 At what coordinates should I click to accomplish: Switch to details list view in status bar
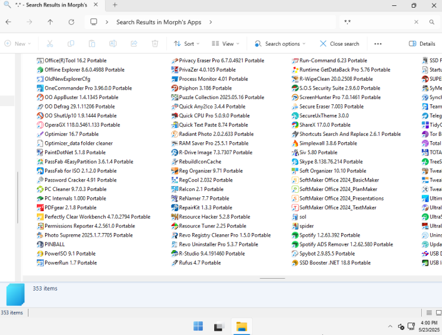tap(429, 312)
